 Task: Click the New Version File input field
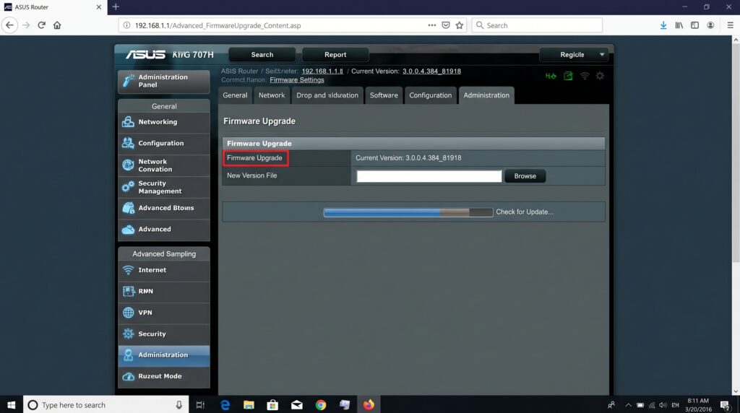coord(429,176)
